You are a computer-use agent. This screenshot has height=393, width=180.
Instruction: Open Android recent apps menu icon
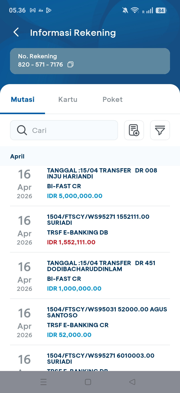point(43,382)
